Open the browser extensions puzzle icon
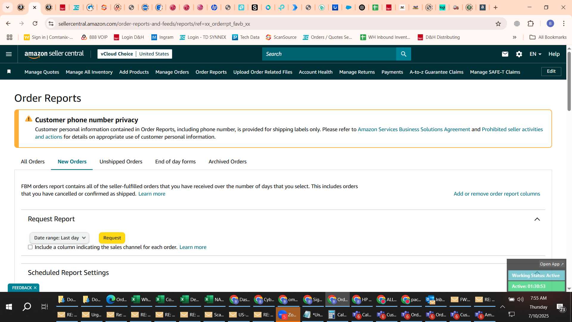 point(531,24)
